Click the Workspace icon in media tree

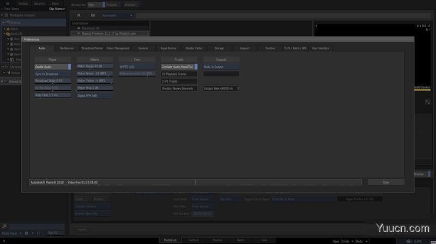click(6, 15)
